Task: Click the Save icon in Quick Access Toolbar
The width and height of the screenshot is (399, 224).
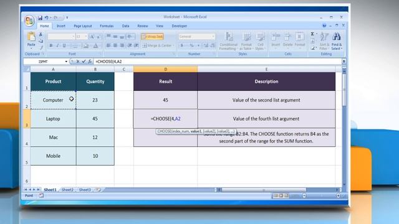Action: point(40,18)
